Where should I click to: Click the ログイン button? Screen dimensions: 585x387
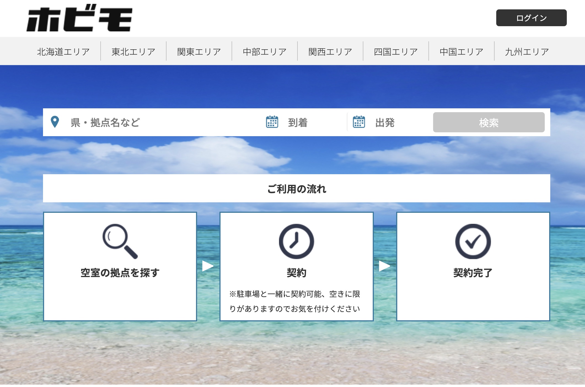pos(531,18)
